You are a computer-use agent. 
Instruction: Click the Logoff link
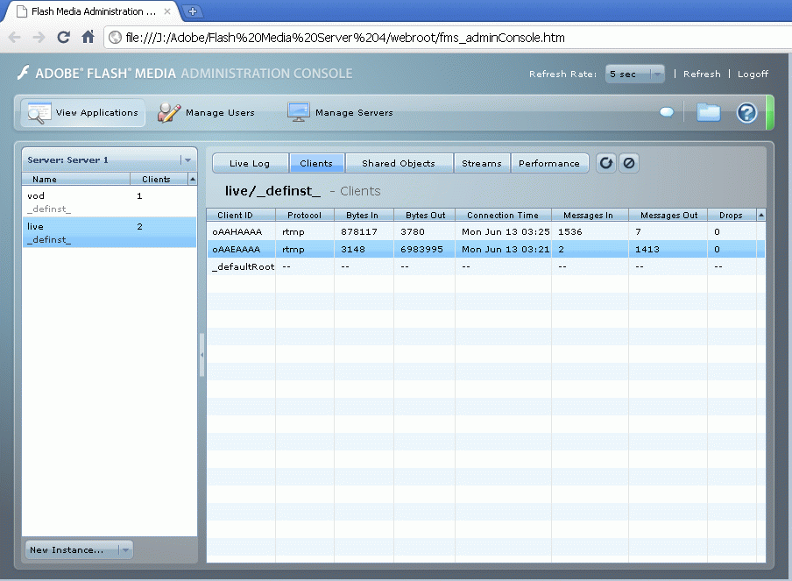(x=753, y=74)
